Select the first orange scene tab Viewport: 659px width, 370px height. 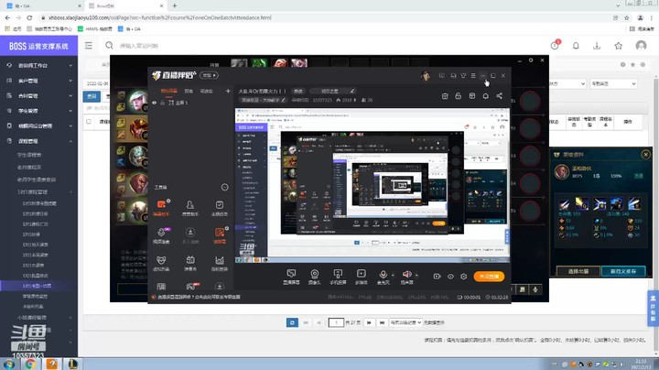pyautogui.click(x=168, y=91)
